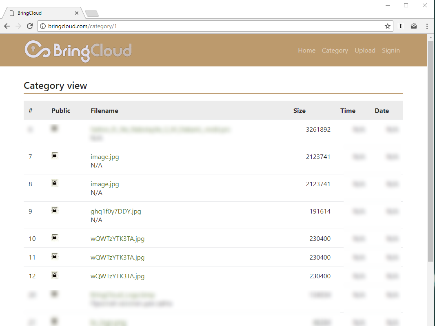The height and width of the screenshot is (326, 435).
Task: Click the open padlock icon on the first row
Action: pos(54,128)
